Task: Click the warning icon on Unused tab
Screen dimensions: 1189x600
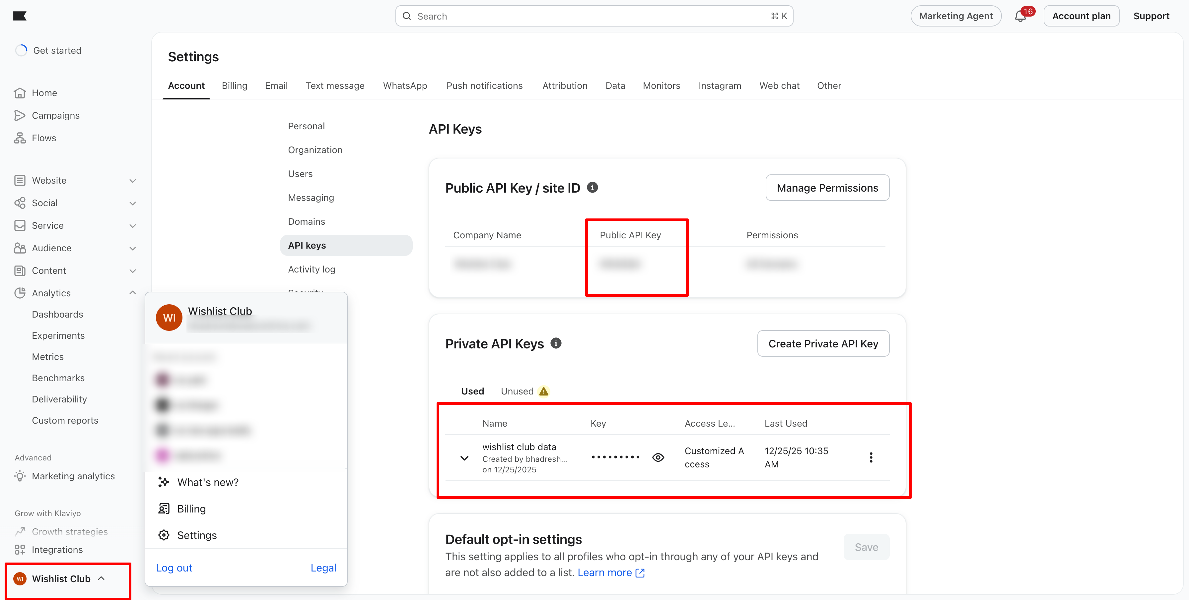Action: (544, 391)
